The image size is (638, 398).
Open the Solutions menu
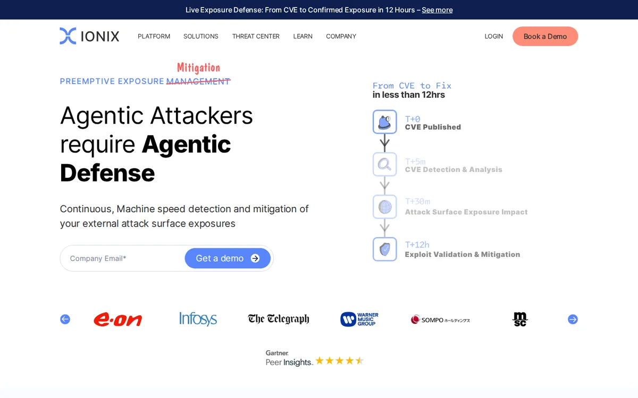201,36
